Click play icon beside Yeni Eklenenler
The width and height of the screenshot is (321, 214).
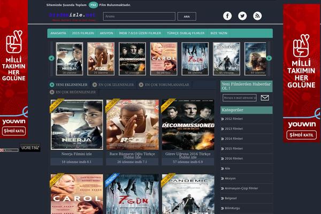(x=52, y=85)
